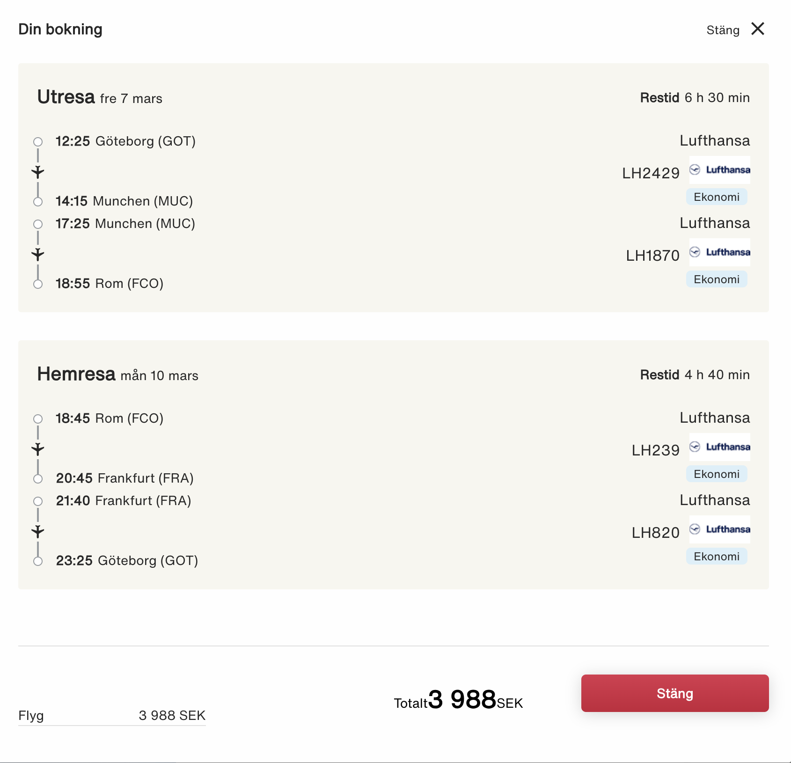This screenshot has width=791, height=763.
Task: Click airplane icon between Munchen and Rom
Action: pos(38,254)
